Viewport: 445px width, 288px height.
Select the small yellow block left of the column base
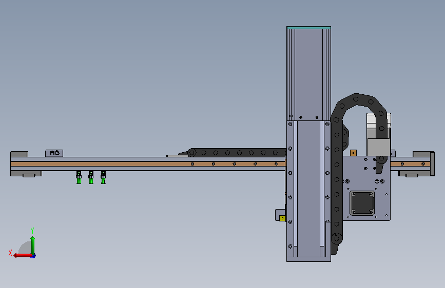coord(282,218)
